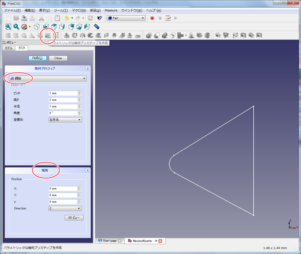This screenshot has width=301, height=254.
Task: Click the 3D ビュー button
Action: coord(74,218)
